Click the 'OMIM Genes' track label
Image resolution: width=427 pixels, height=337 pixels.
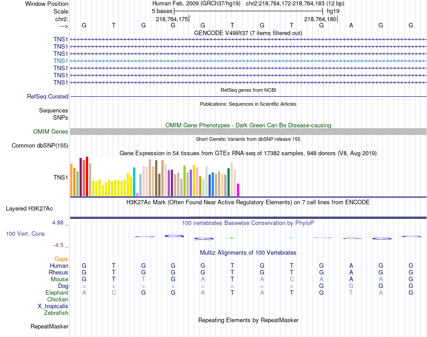pyautogui.click(x=51, y=132)
